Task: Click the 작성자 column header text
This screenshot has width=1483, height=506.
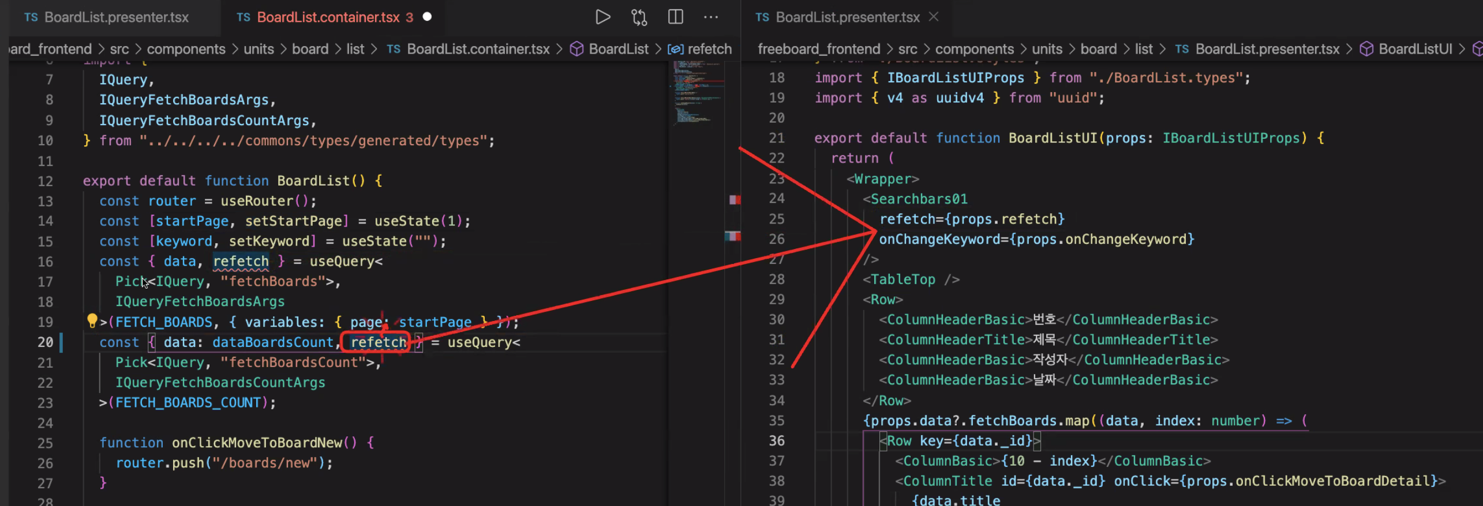Action: [1050, 360]
